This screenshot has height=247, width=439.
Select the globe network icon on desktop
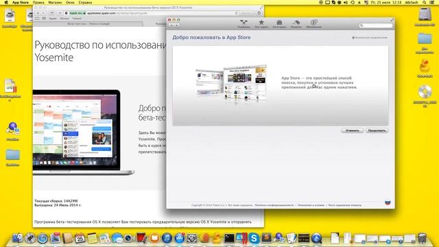tap(12, 129)
